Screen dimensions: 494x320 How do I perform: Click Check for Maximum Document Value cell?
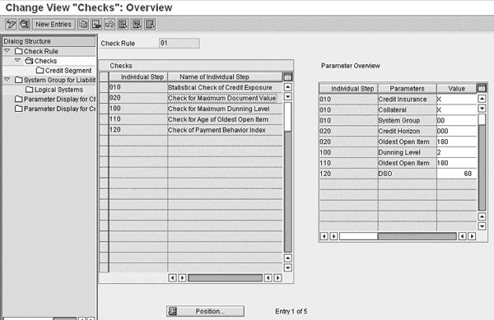[x=225, y=98]
